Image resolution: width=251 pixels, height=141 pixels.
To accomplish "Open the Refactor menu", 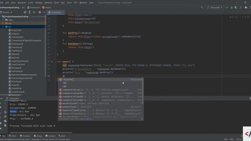I will (48, 3).
